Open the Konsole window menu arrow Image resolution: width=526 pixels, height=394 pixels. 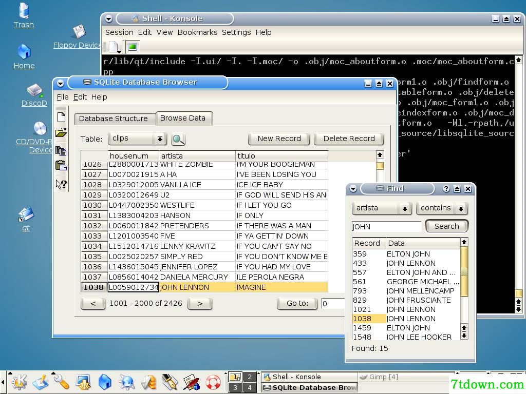(109, 19)
